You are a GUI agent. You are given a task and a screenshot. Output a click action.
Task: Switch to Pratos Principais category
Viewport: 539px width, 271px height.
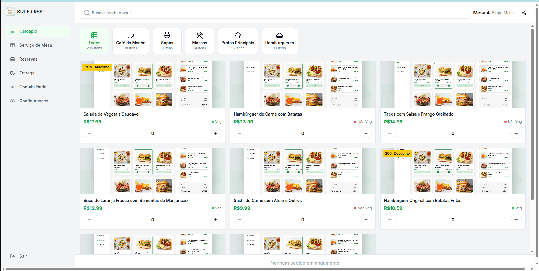[x=237, y=41]
